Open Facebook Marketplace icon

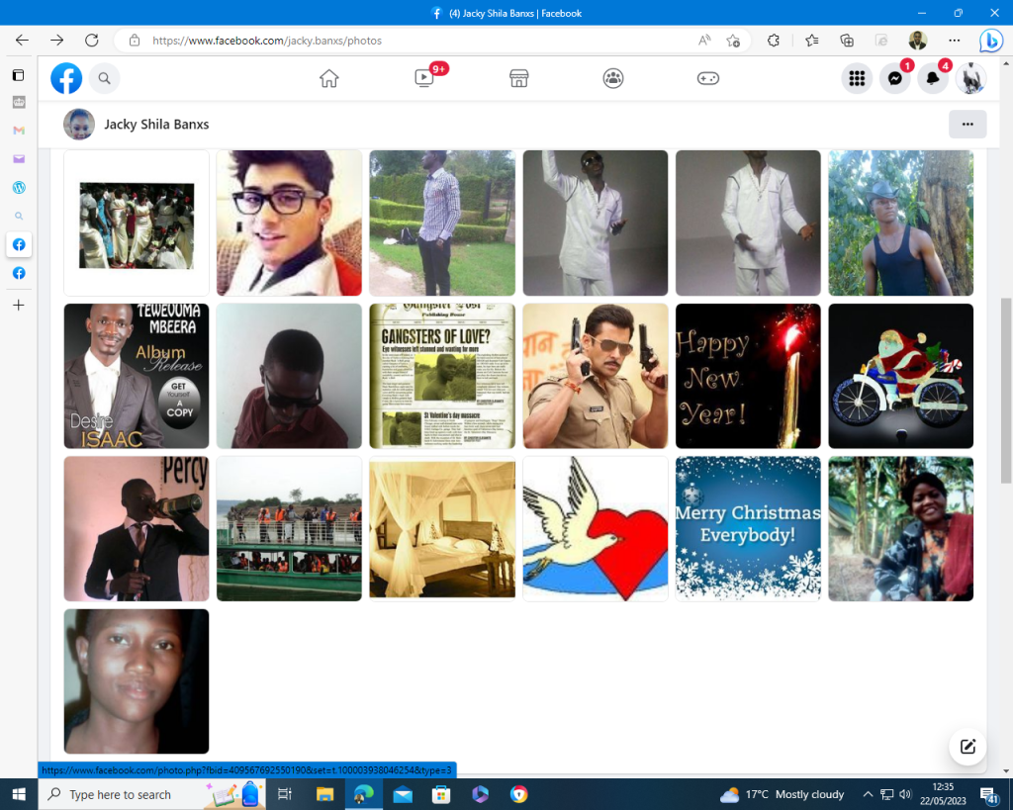518,78
